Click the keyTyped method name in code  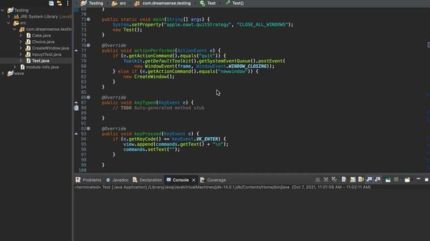coord(145,102)
